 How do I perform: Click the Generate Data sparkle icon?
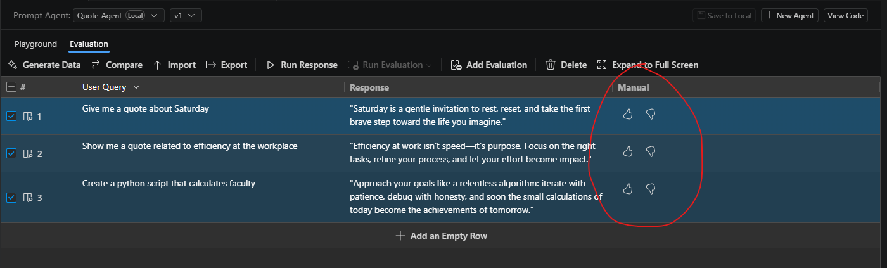12,65
